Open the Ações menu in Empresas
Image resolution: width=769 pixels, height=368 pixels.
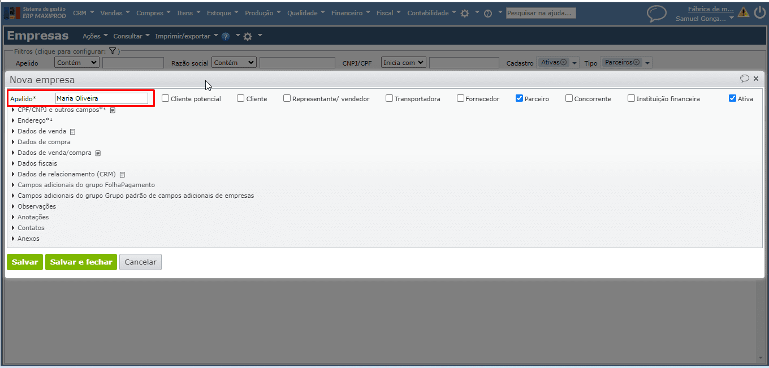[95, 36]
